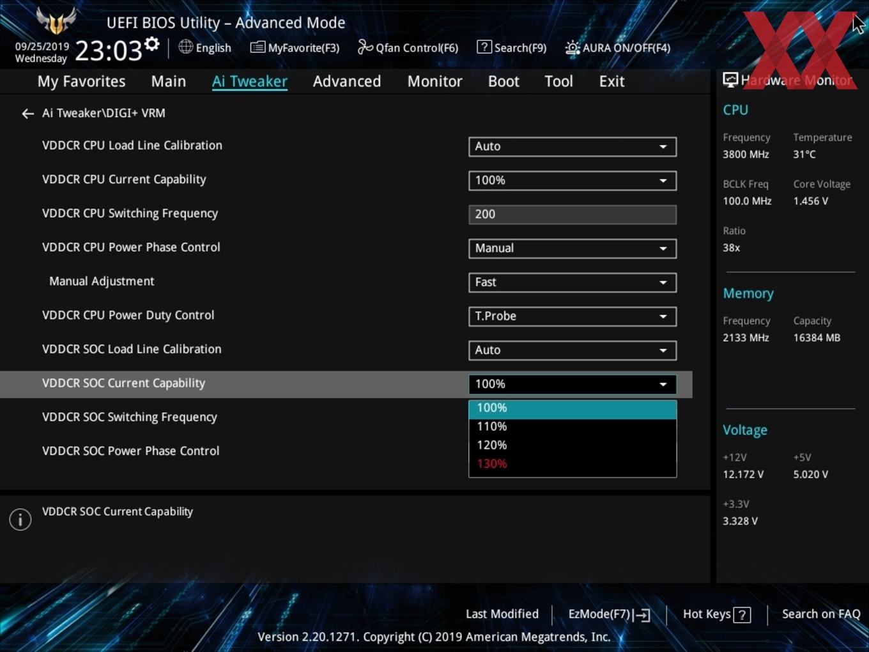Select 100% in the open list
The width and height of the screenshot is (869, 652).
coord(573,410)
